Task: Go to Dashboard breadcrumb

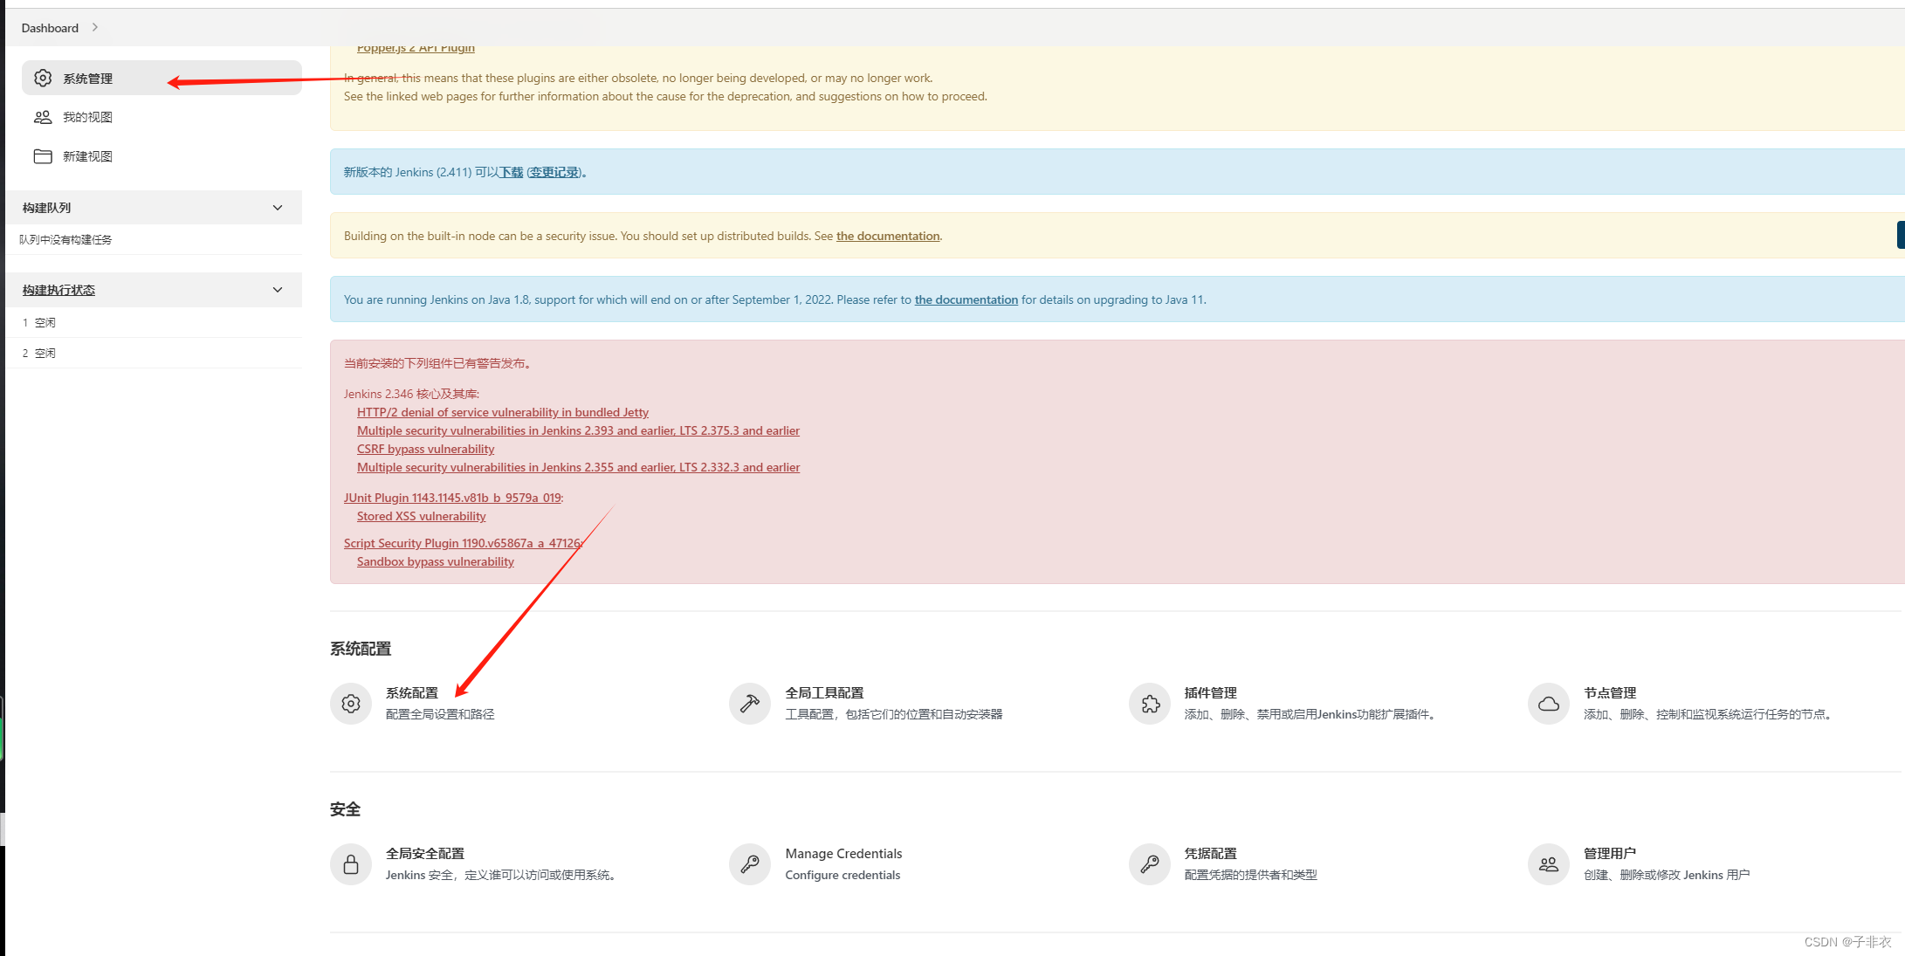Action: (50, 28)
